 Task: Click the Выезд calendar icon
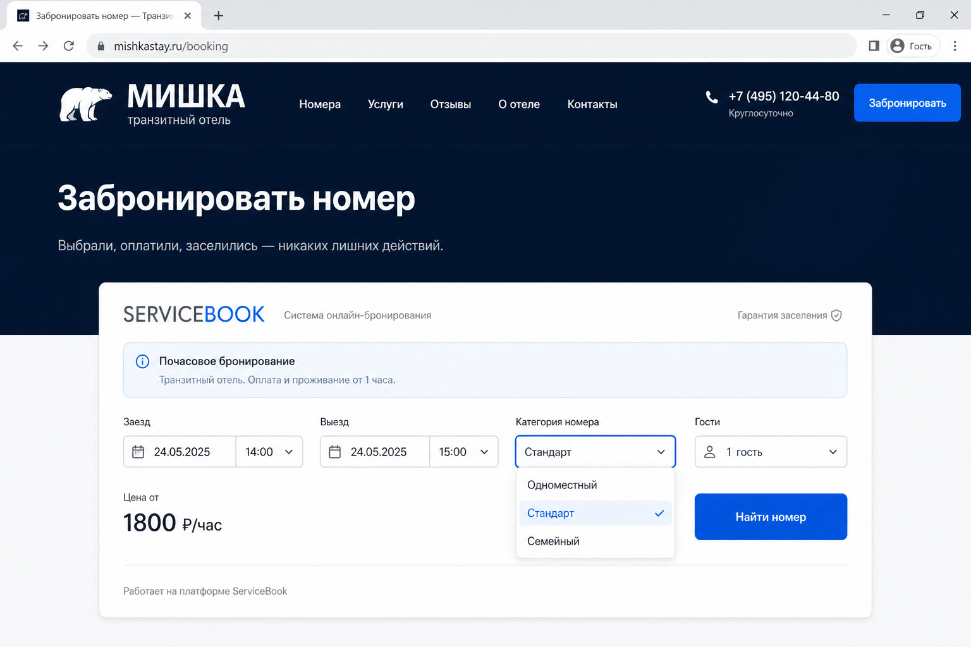point(335,452)
